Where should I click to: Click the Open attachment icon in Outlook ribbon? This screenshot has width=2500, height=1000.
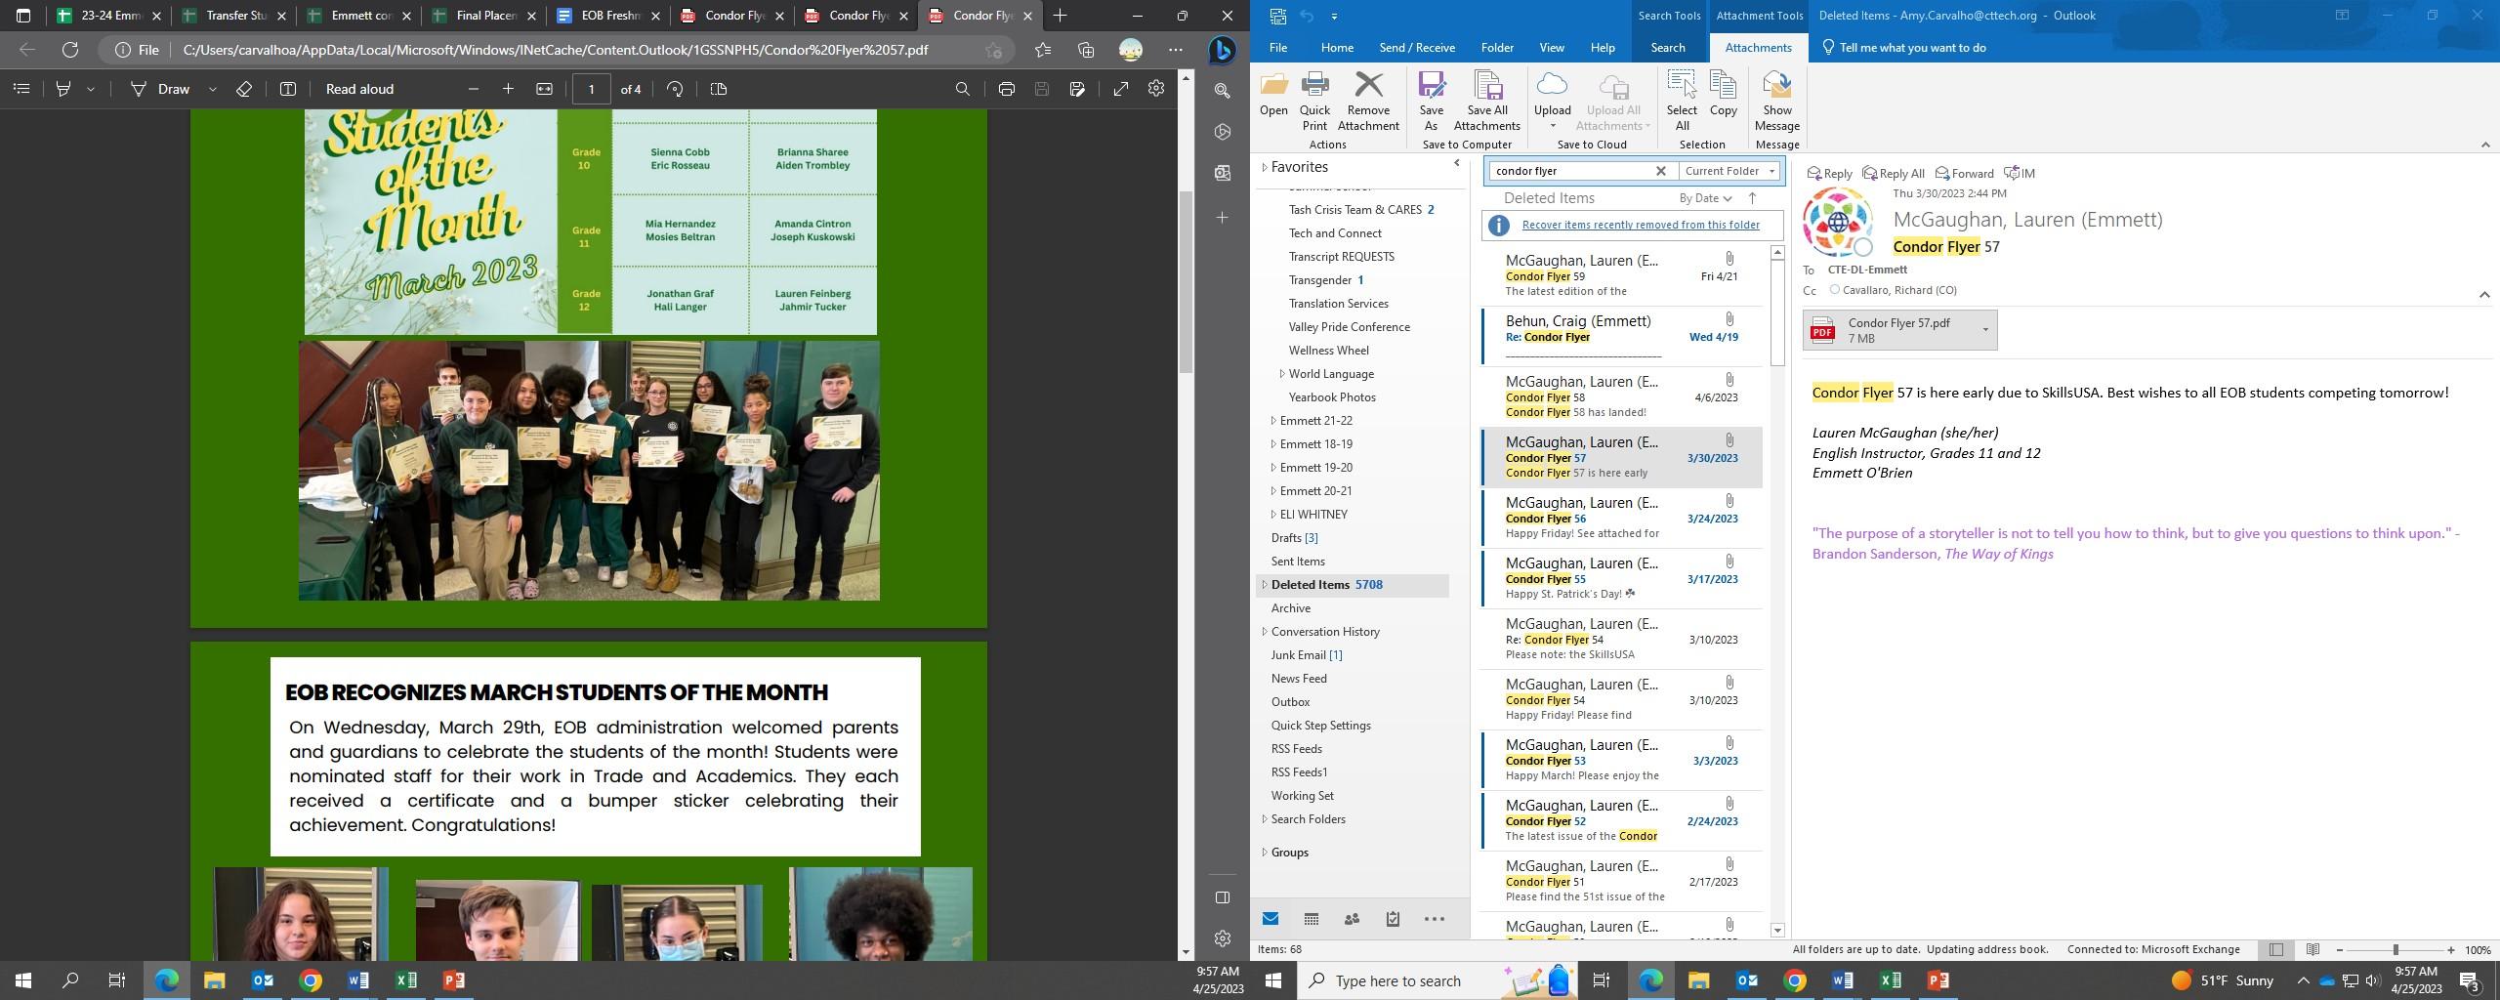pyautogui.click(x=1273, y=95)
